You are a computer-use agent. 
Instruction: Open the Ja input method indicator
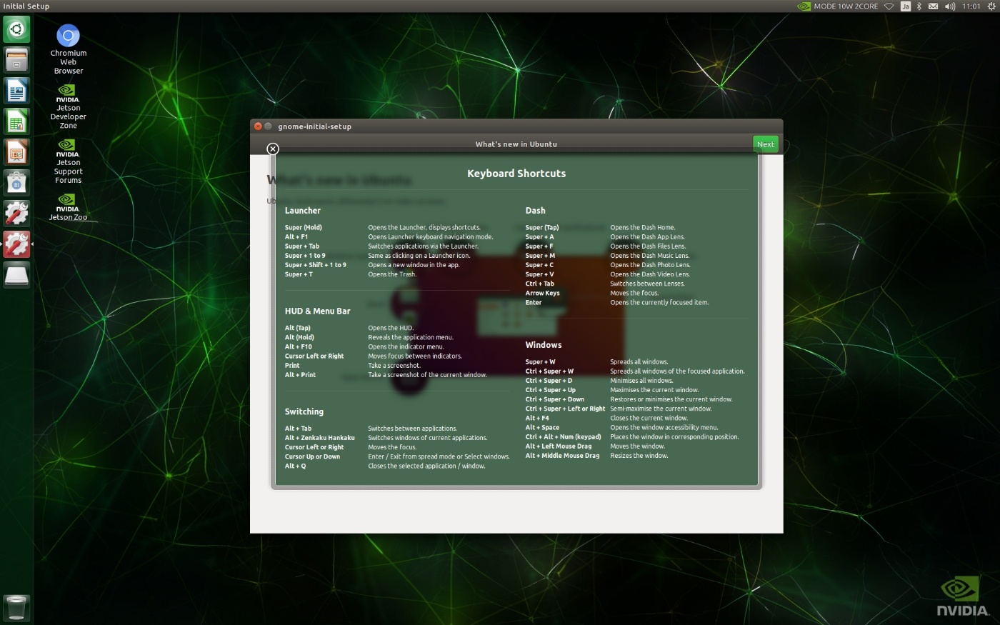(x=905, y=6)
